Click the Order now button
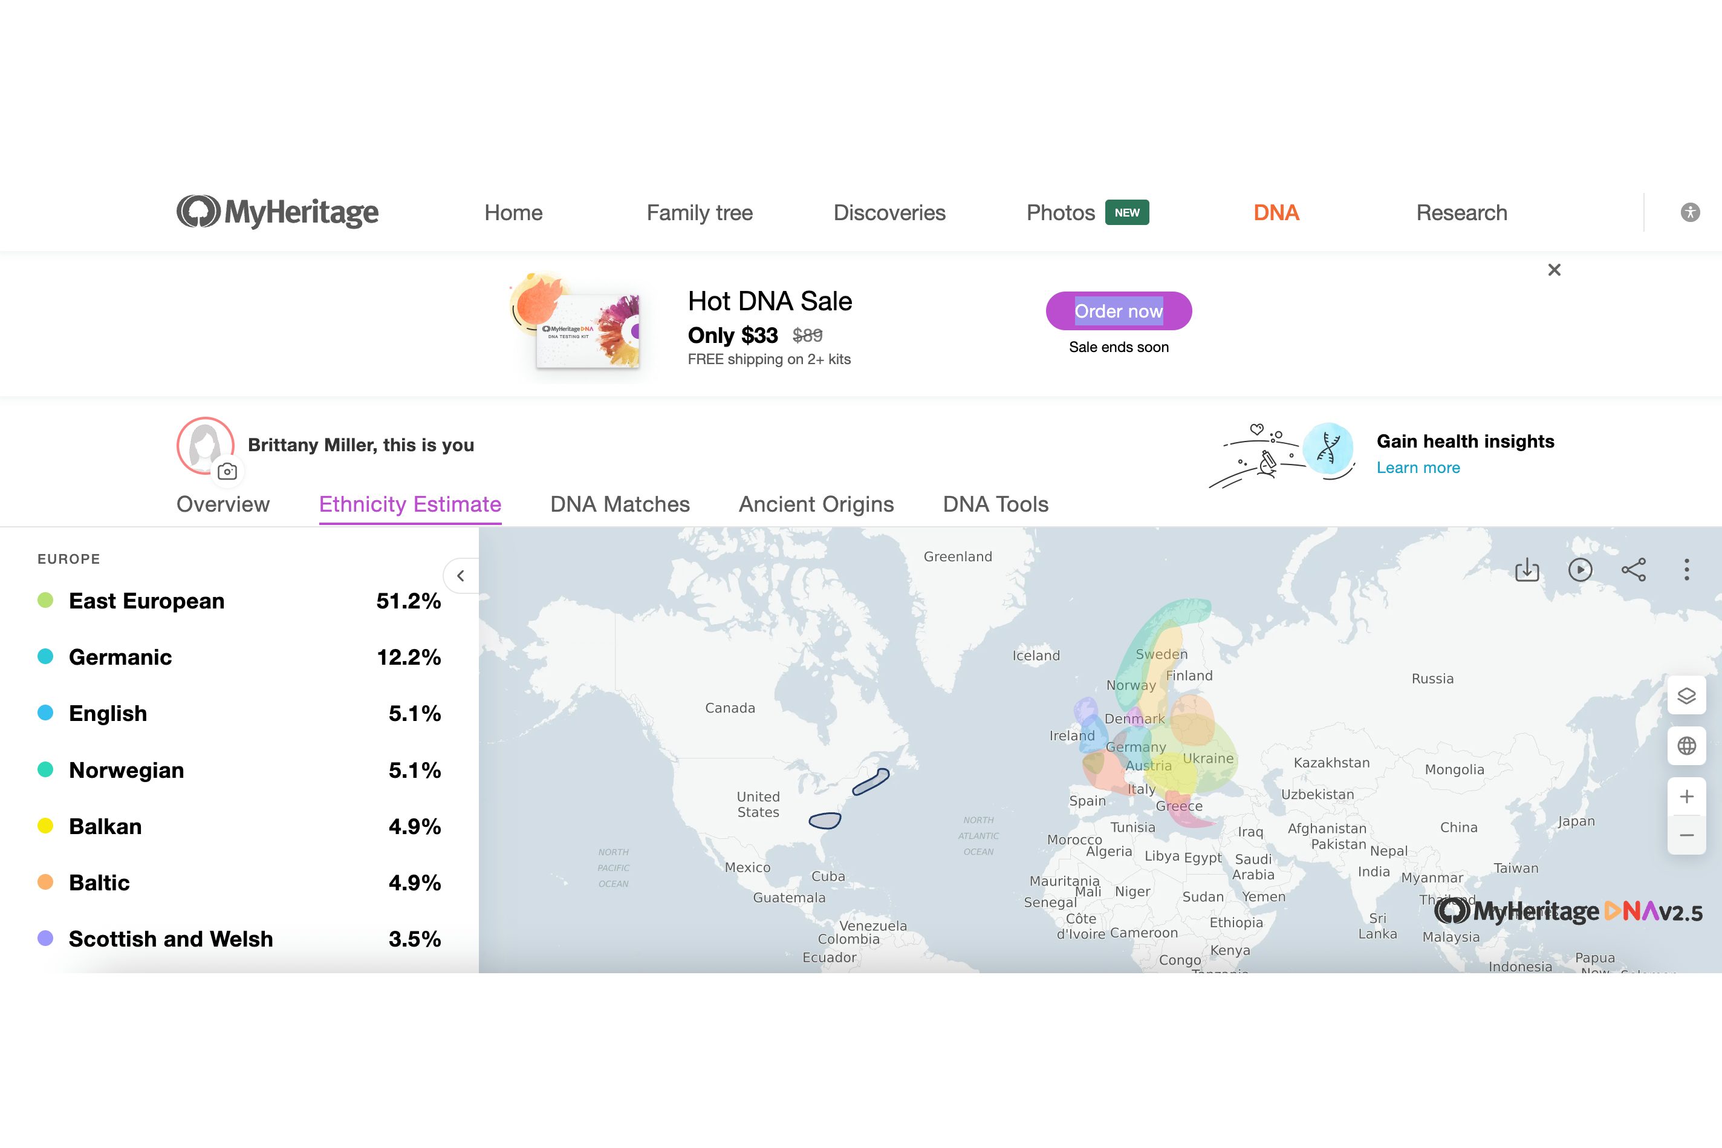 point(1118,311)
